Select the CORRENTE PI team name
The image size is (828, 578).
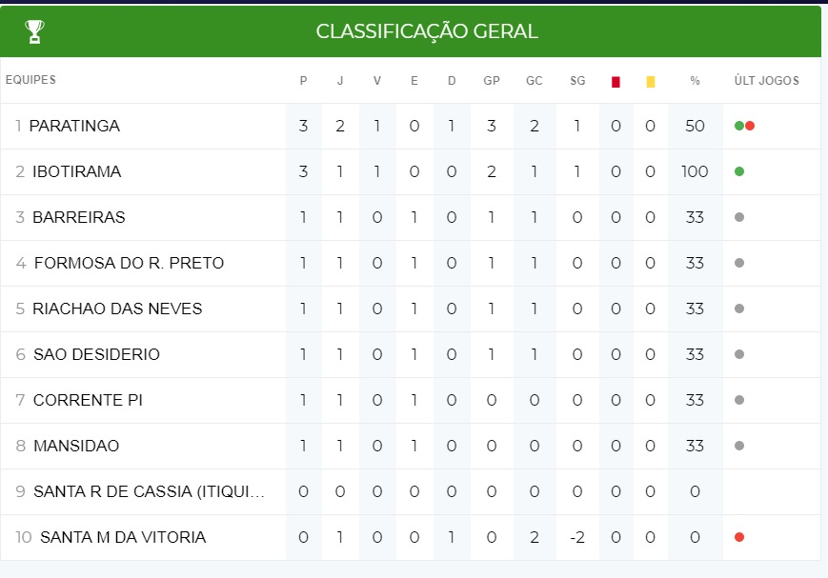coord(88,400)
